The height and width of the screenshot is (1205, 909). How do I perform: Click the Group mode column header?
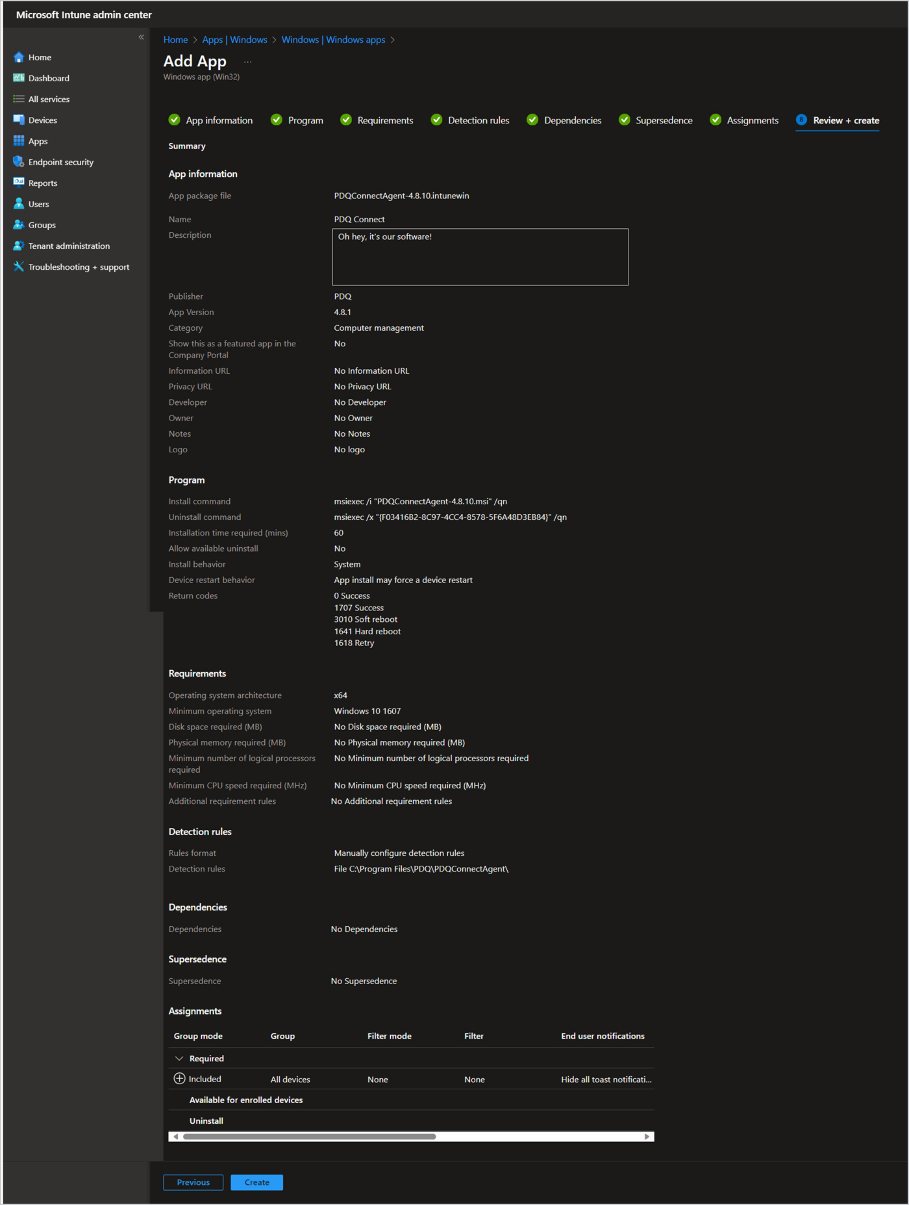(198, 1036)
